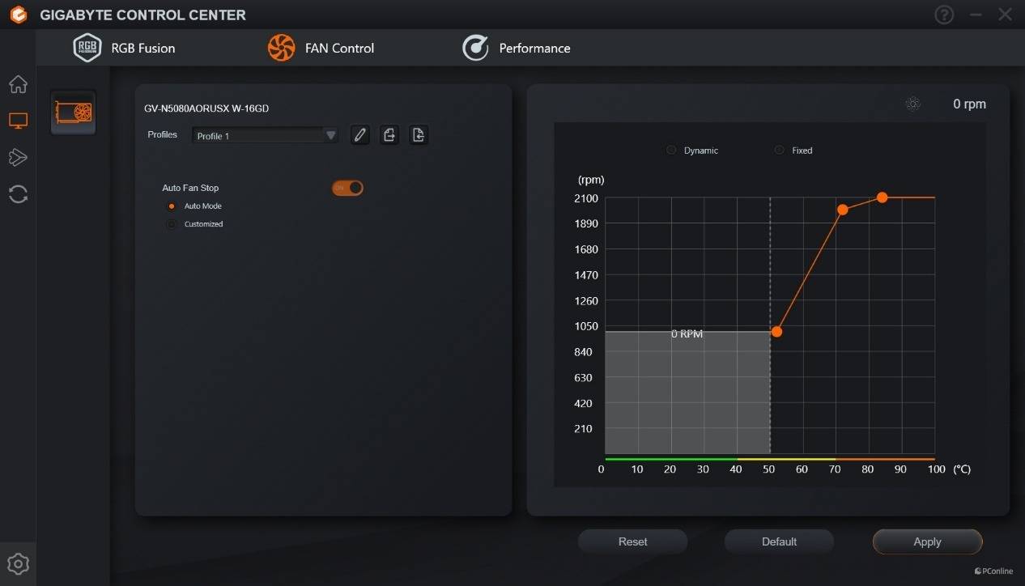
Task: Click the Reset button
Action: (633, 541)
